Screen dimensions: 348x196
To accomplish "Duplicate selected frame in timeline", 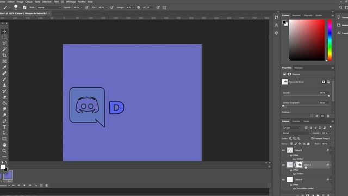I will pyautogui.click(x=41, y=185).
